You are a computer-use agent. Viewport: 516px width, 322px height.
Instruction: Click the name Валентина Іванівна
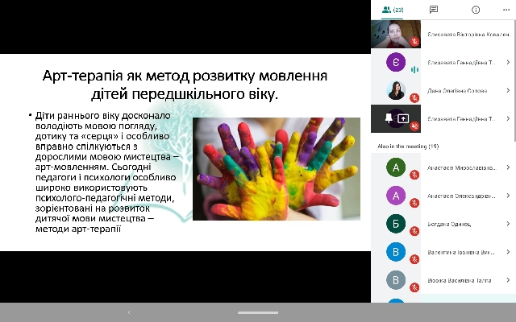[x=460, y=252]
